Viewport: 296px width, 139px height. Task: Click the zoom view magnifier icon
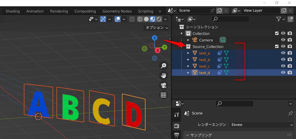tap(163, 66)
